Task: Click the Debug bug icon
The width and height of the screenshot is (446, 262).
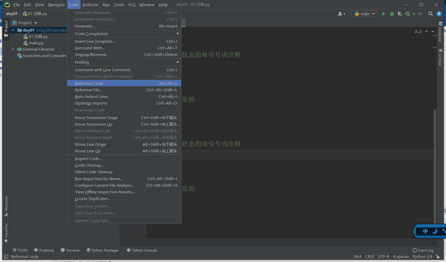Action: pos(392,14)
